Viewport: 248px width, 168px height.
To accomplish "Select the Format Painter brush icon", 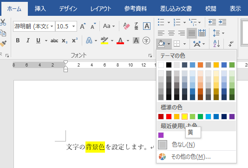I will (x=3, y=44).
